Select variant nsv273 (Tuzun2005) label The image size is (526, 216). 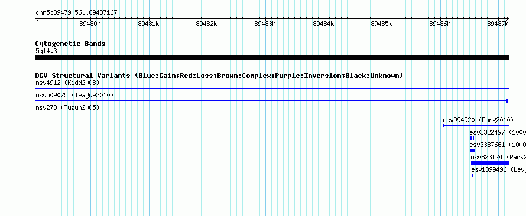click(x=67, y=108)
